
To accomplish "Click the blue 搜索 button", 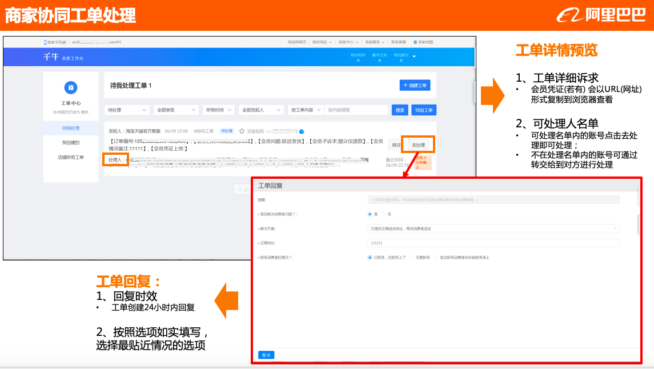I will tap(400, 110).
